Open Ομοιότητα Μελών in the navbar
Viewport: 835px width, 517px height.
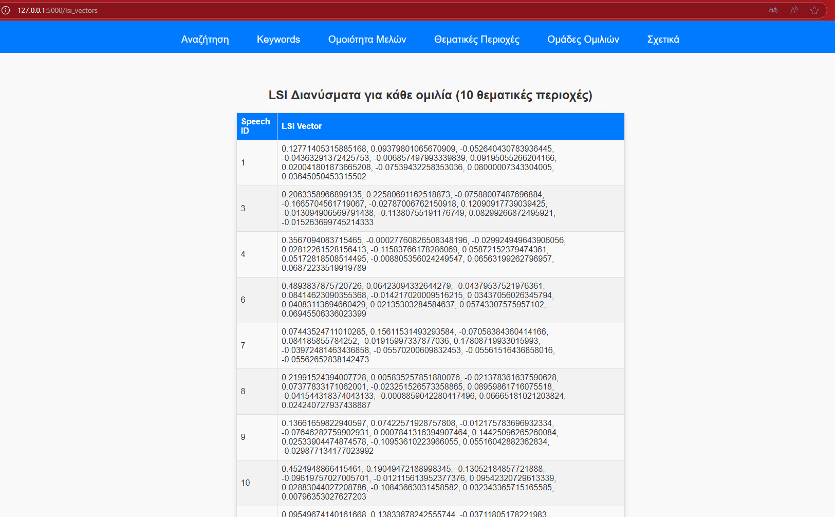(x=367, y=40)
